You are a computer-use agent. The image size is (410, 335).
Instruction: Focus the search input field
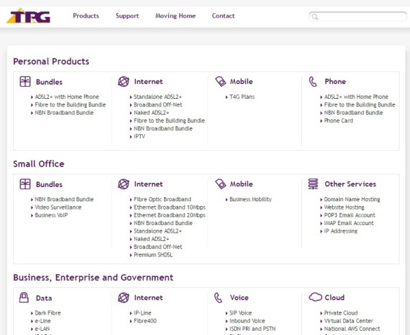pos(357,17)
